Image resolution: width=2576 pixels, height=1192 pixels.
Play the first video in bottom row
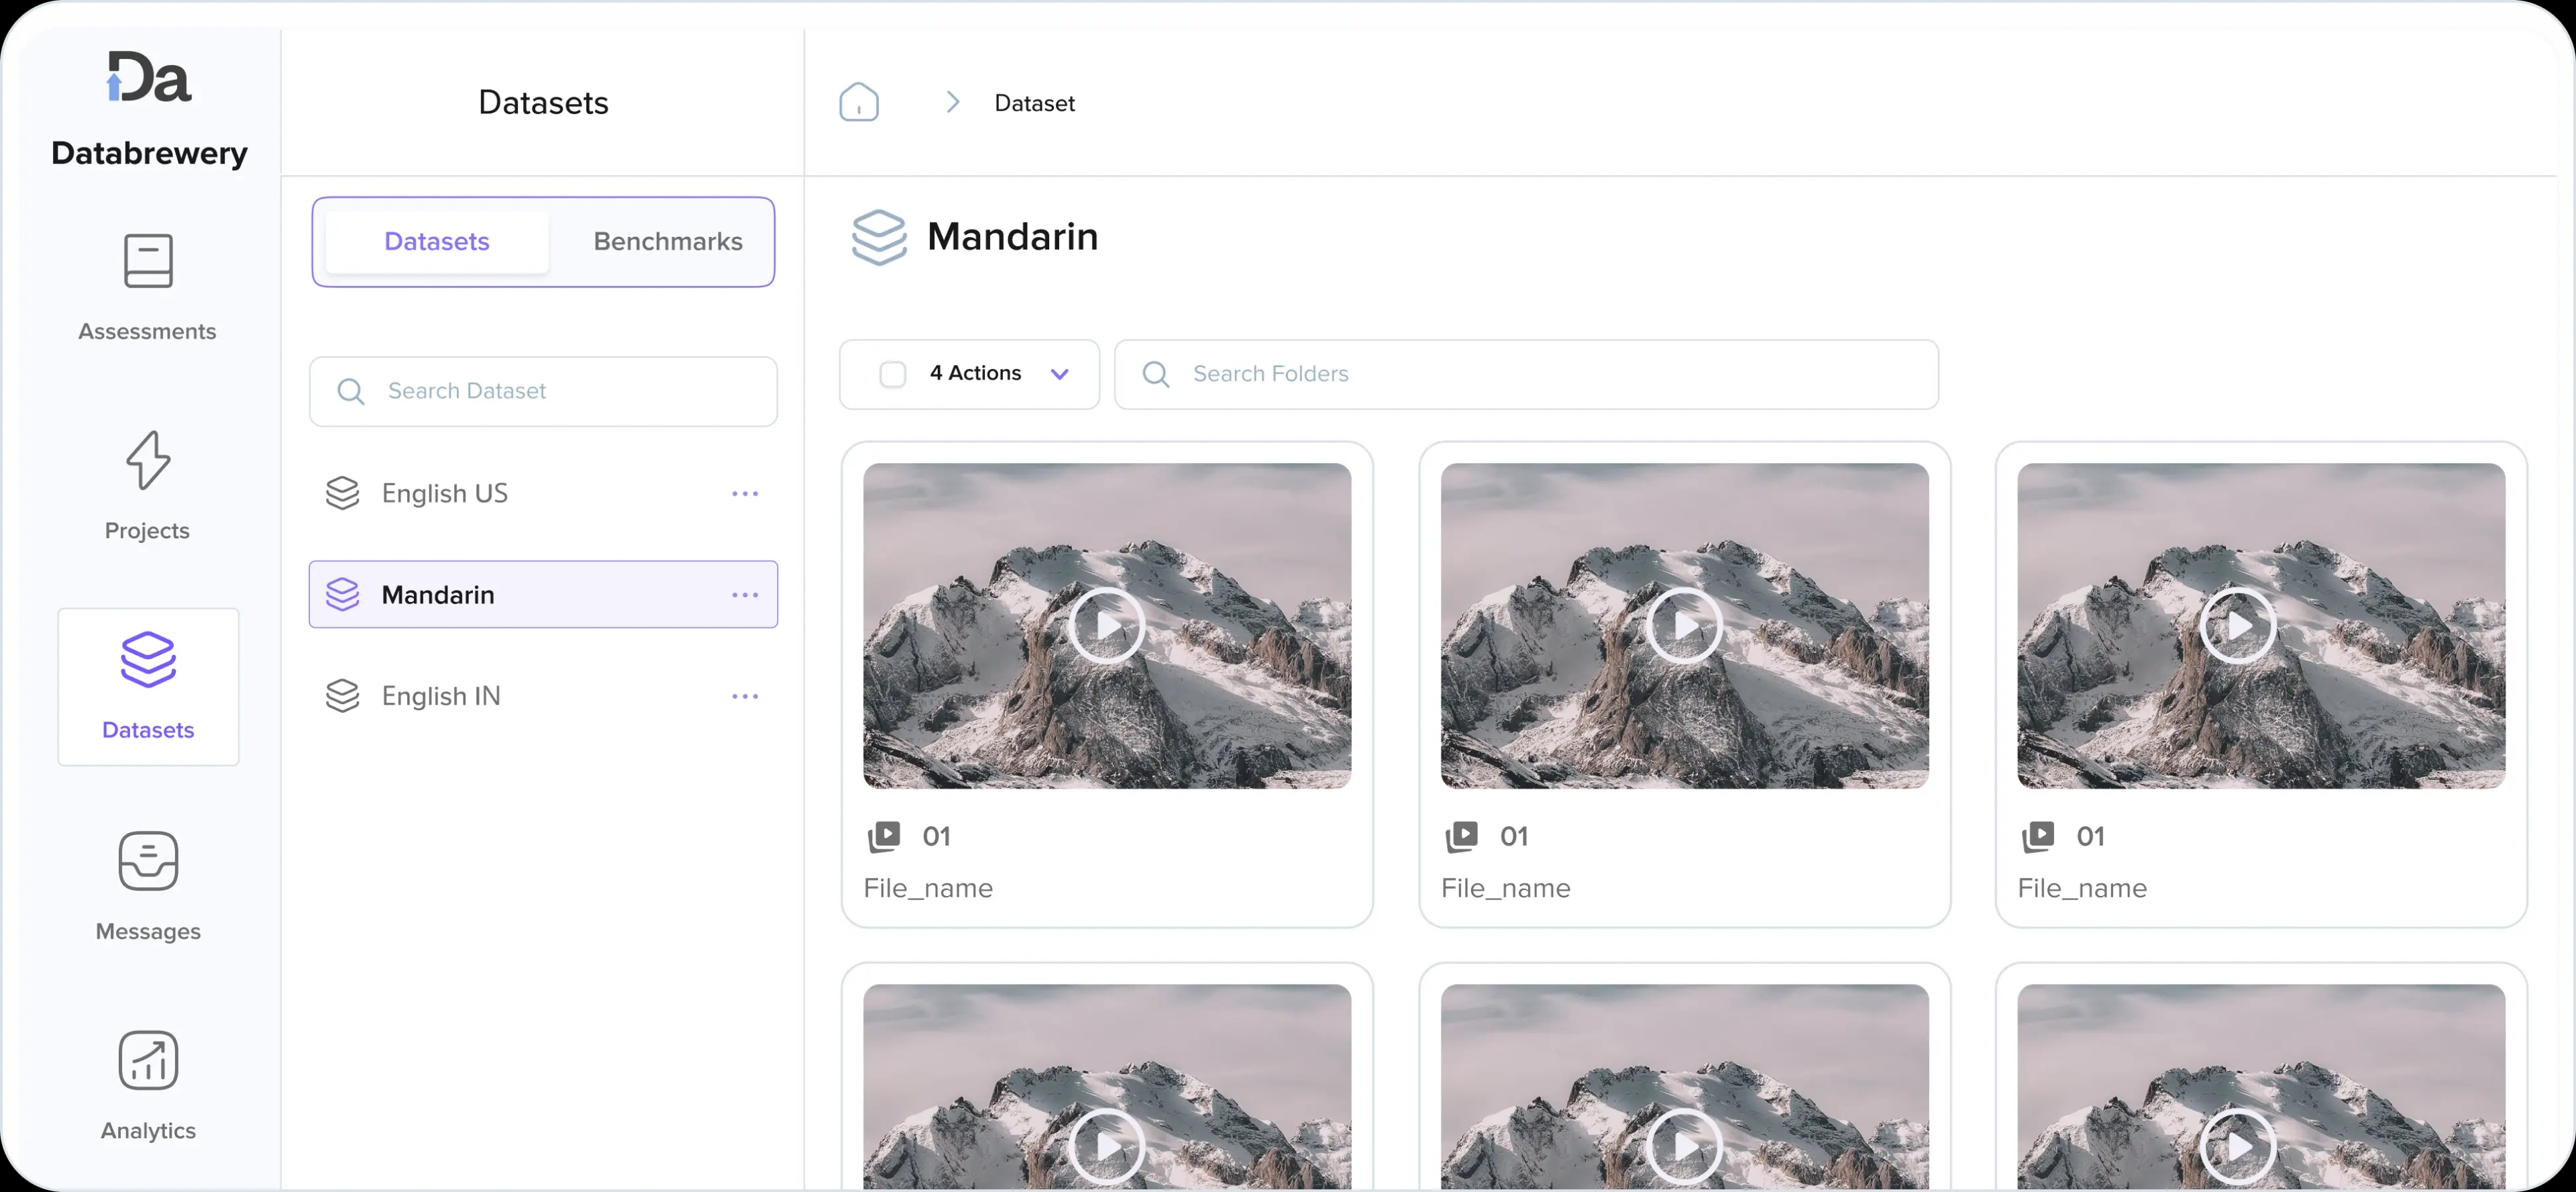1107,1147
